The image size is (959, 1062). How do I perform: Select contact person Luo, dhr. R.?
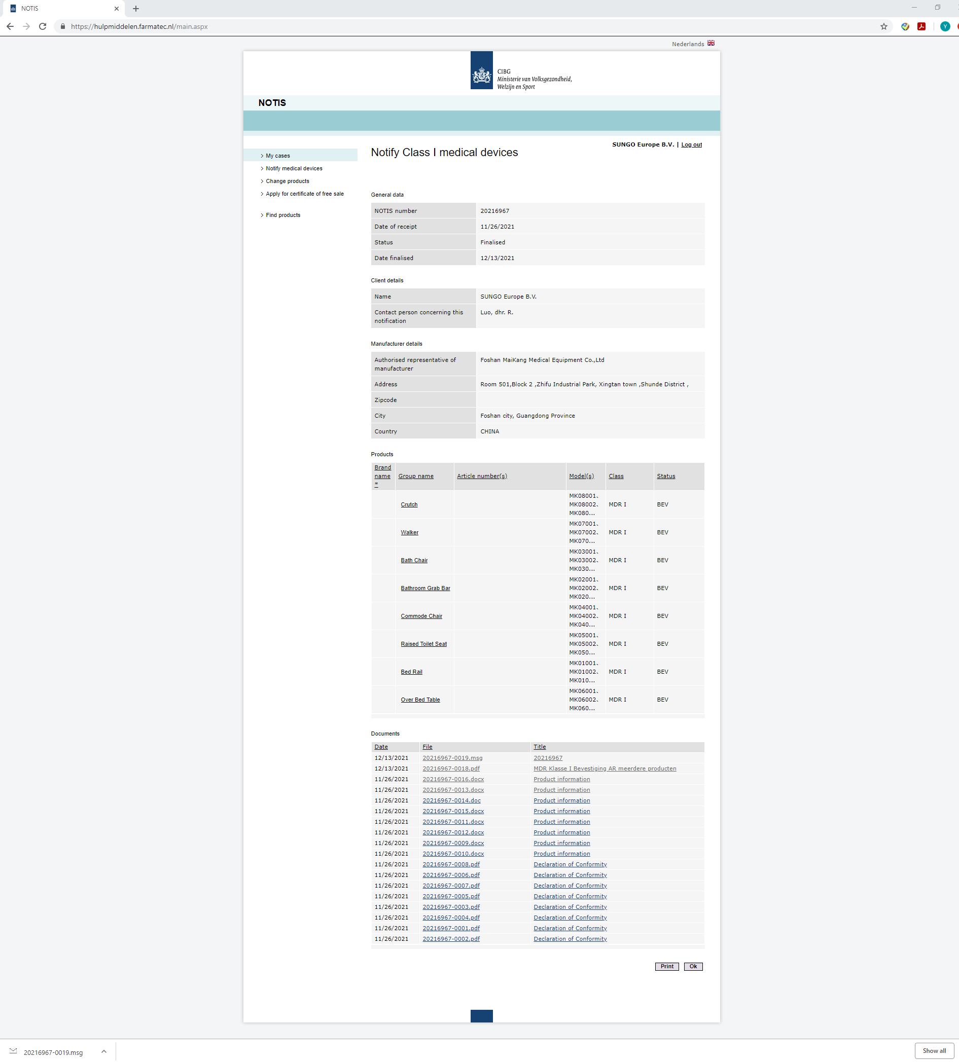pos(497,312)
